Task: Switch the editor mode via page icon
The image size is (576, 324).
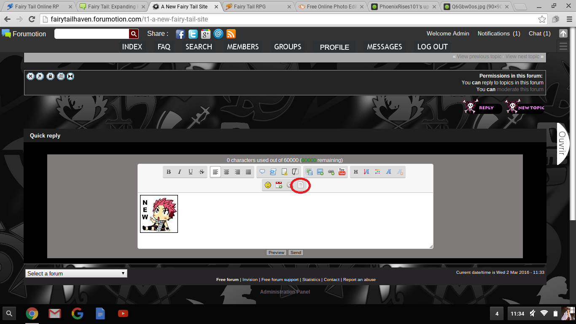Action: pos(301,185)
